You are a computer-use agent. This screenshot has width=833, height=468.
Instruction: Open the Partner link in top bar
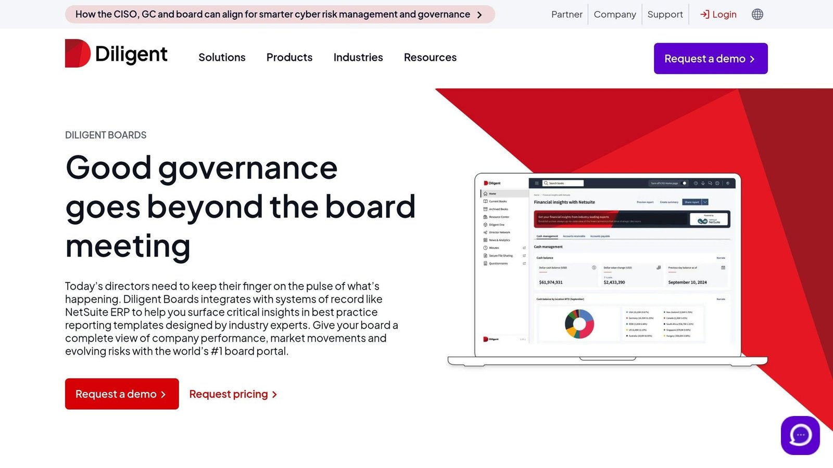(x=567, y=15)
